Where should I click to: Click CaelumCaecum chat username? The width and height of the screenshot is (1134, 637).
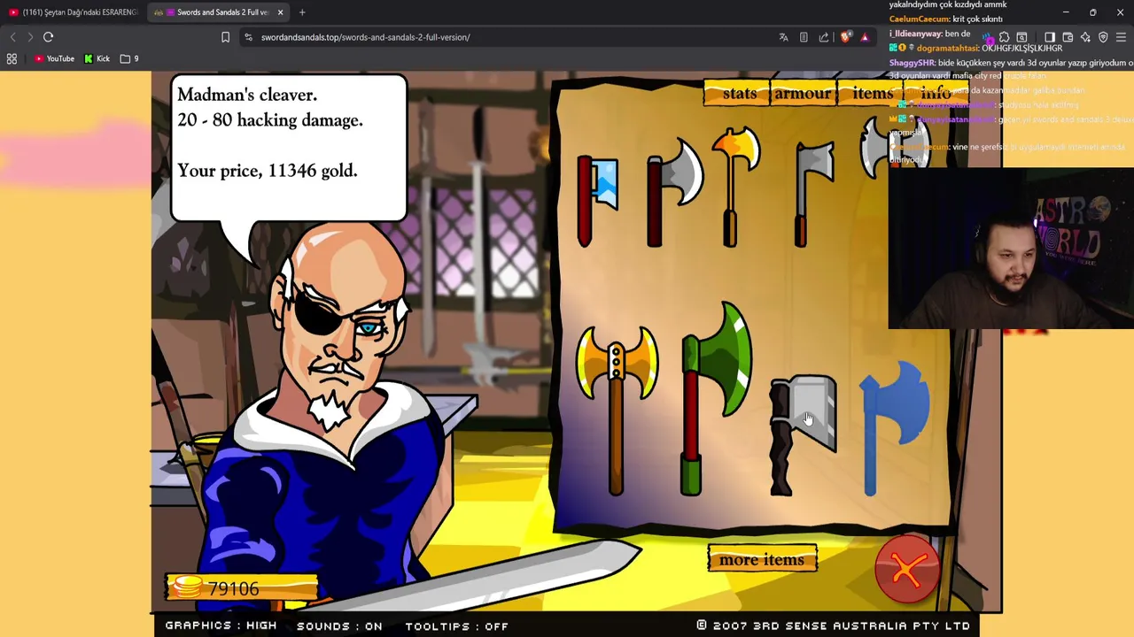919,19
